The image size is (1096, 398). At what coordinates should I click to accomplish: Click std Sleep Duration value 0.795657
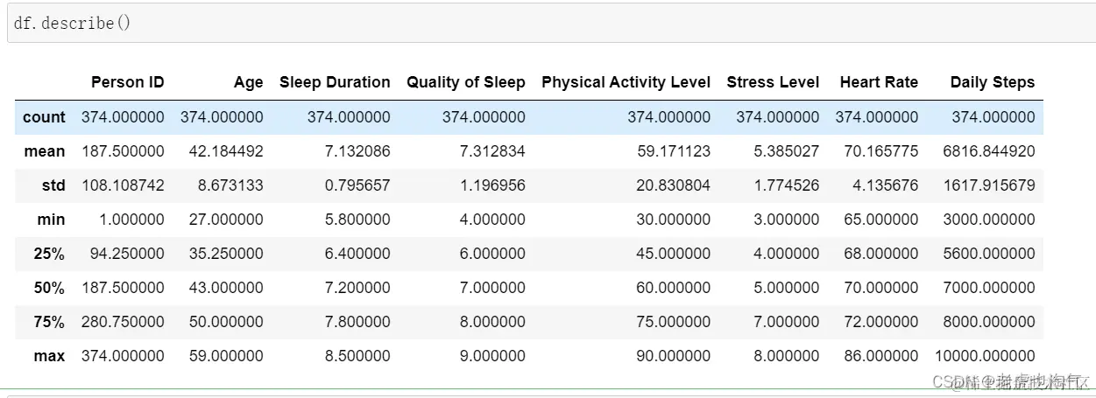357,185
